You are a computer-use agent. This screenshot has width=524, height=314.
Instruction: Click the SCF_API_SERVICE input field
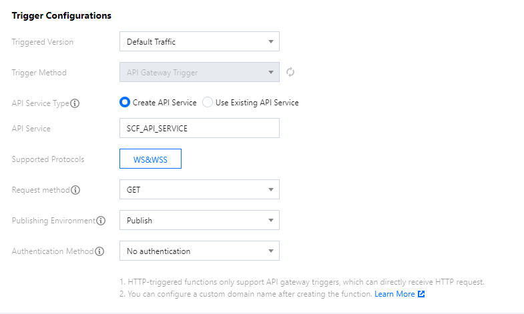coord(198,129)
